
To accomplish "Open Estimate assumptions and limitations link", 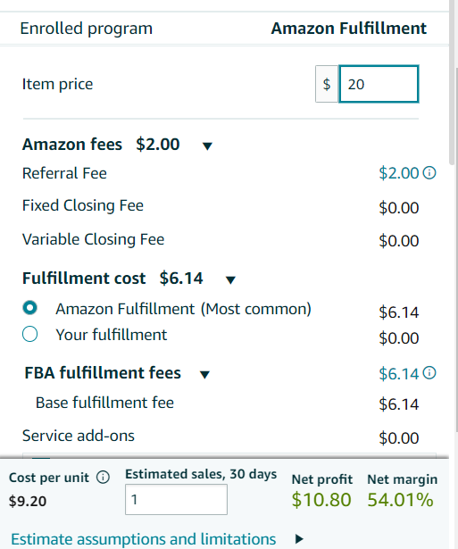I will 144,539.
